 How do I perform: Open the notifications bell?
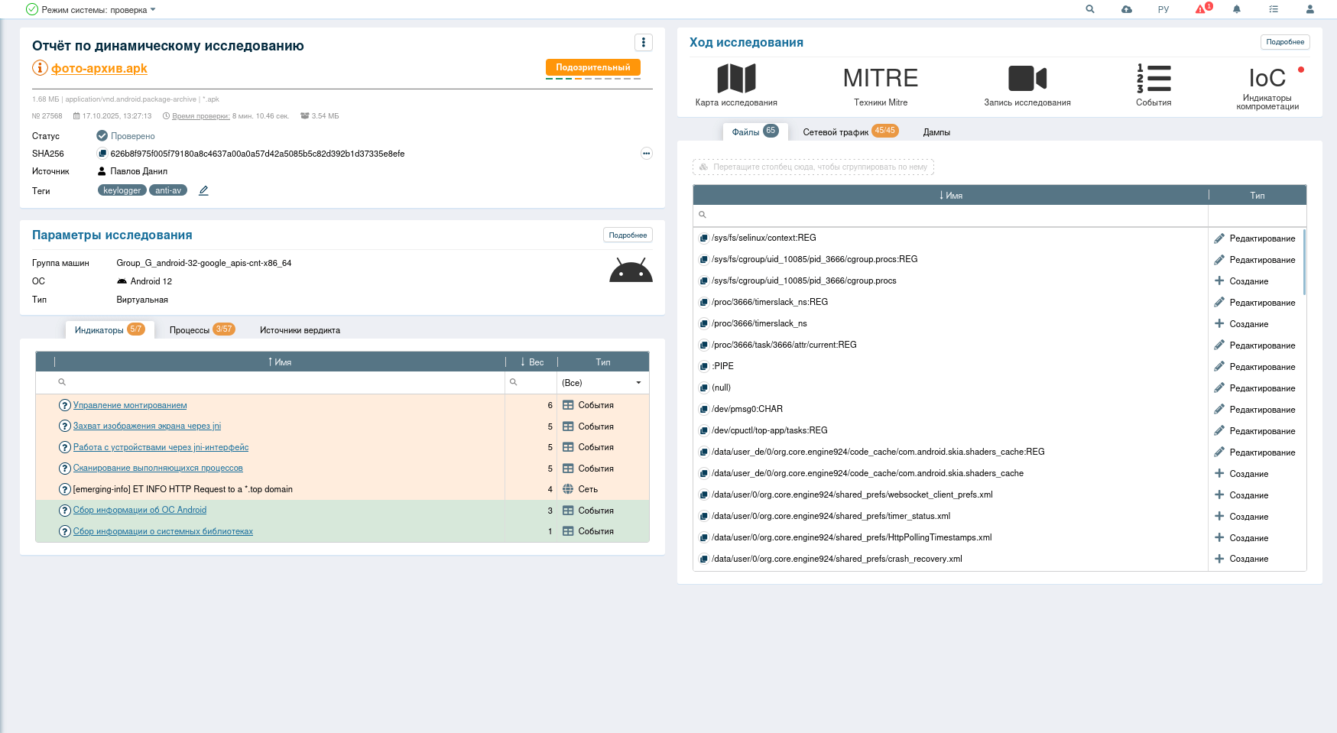point(1237,9)
